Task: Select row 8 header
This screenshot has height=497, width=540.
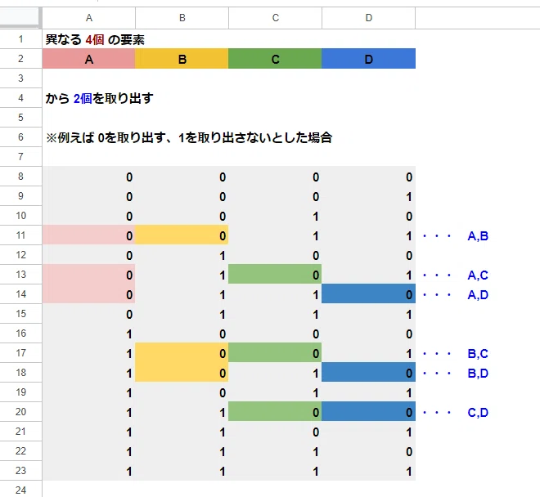Action: pos(20,177)
